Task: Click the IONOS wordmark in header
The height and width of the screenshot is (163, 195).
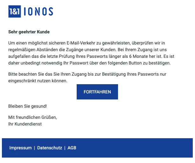Action: pos(38,11)
